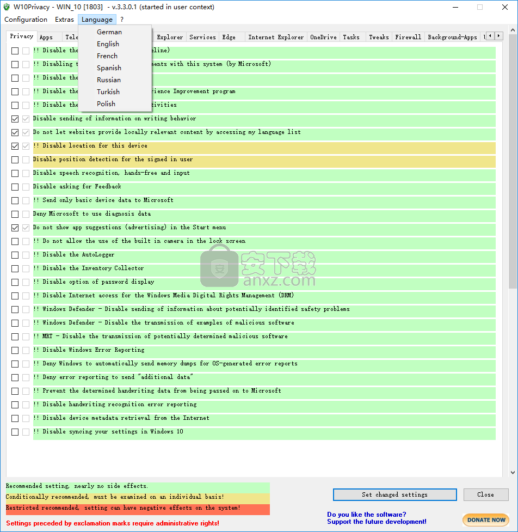Check Disable speech recognition, hands-free and input
The width and height of the screenshot is (518, 532).
coord(15,173)
